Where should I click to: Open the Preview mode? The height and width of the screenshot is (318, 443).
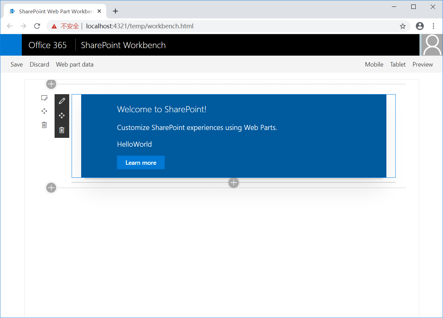pos(423,64)
